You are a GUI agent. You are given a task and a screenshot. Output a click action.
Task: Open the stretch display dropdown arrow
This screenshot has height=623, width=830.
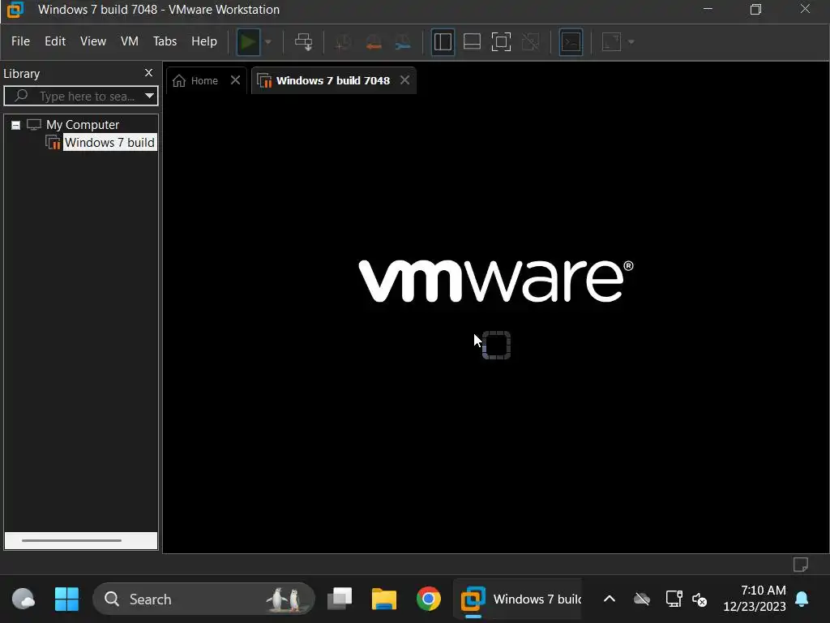(x=631, y=42)
